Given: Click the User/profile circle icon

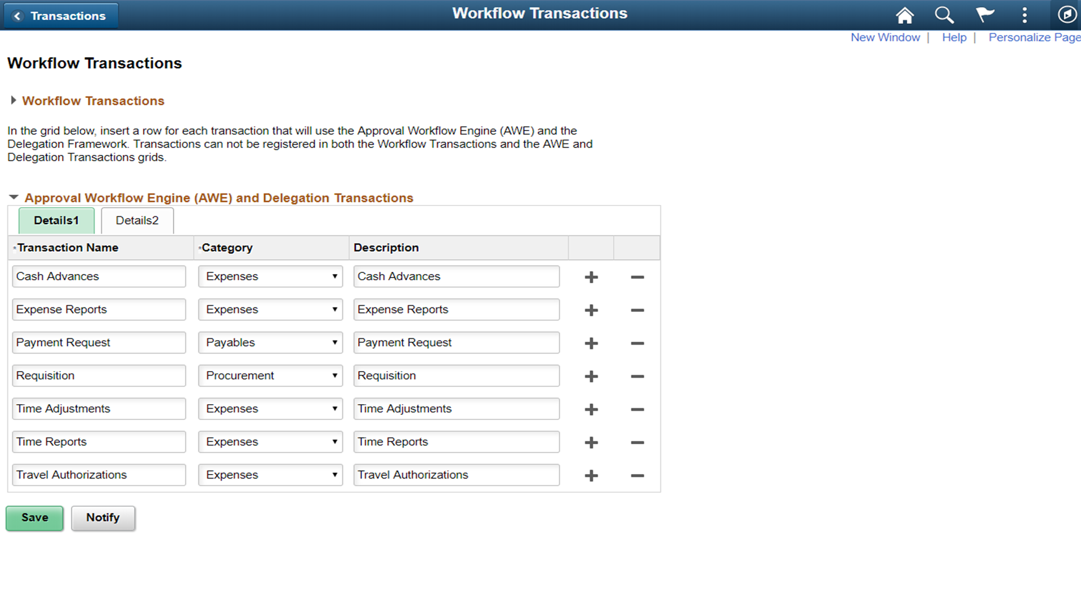Looking at the screenshot, I should tap(1067, 15).
